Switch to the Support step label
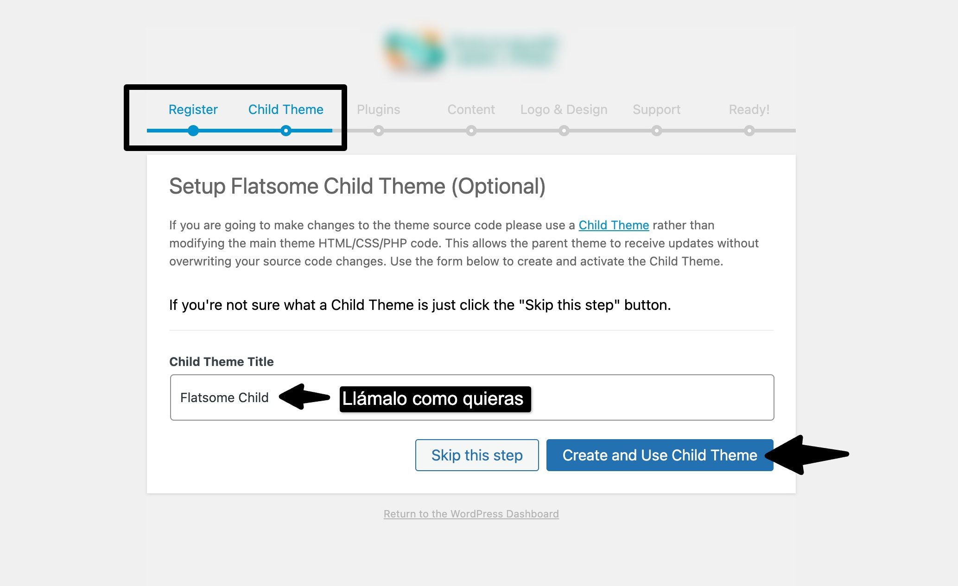 coord(656,109)
